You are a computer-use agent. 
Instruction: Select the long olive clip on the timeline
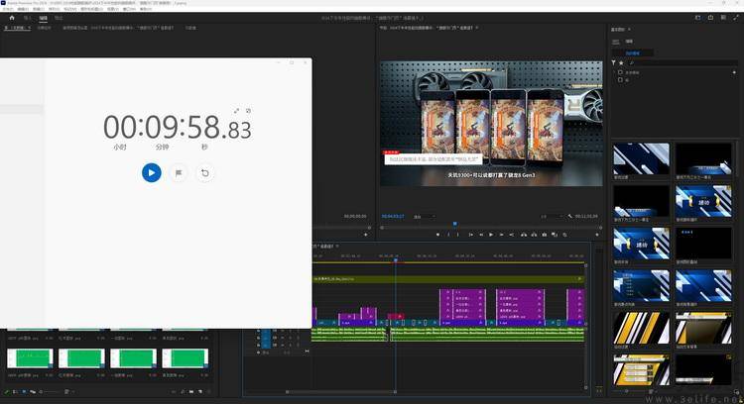pyautogui.click(x=448, y=279)
